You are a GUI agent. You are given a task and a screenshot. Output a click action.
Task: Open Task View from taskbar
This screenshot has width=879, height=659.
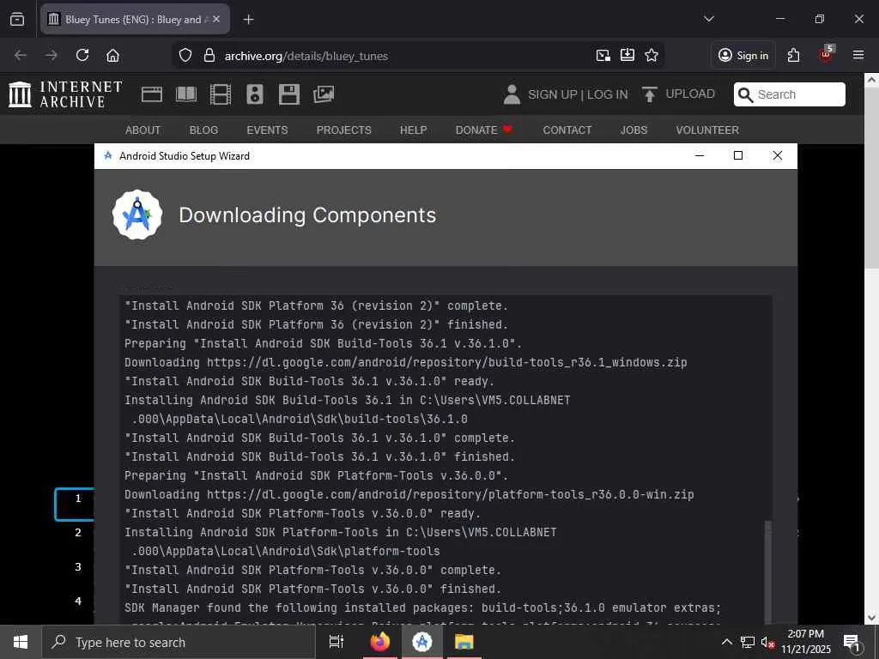click(x=336, y=642)
